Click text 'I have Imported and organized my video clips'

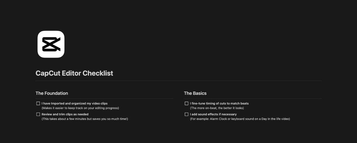pos(74,104)
